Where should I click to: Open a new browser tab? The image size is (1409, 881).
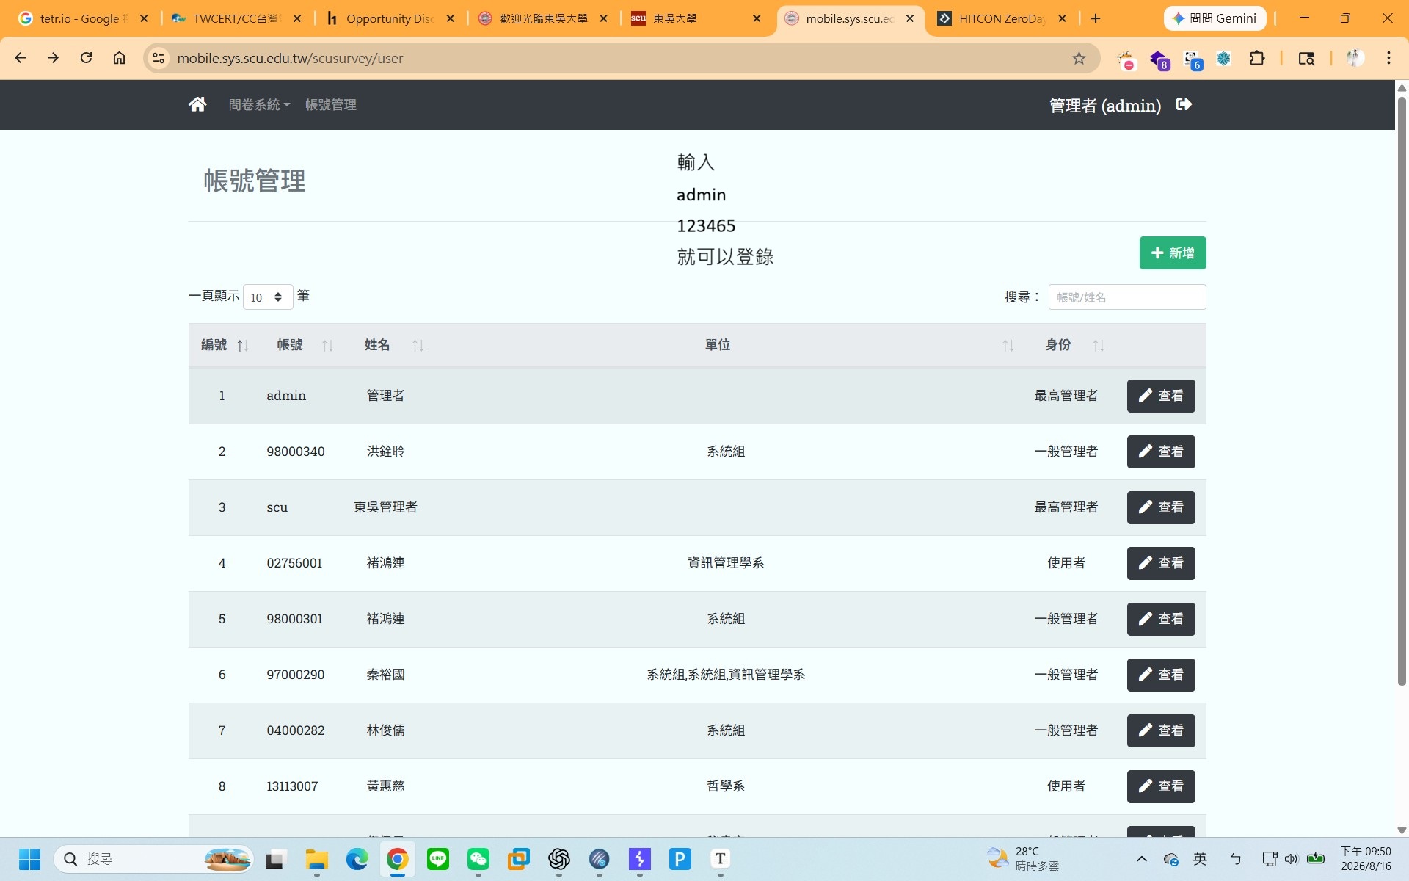pos(1096,18)
